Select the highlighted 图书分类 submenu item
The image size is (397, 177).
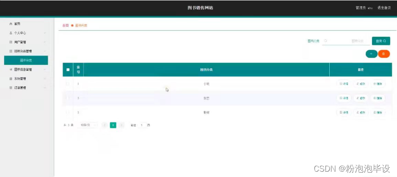click(x=26, y=60)
